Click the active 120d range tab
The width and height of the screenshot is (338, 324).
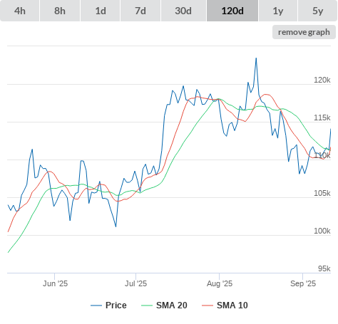tap(232, 11)
